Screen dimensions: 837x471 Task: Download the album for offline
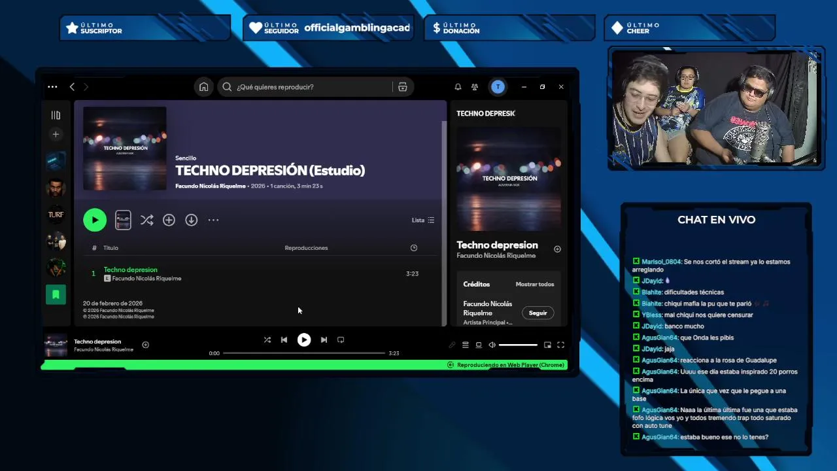[191, 220]
